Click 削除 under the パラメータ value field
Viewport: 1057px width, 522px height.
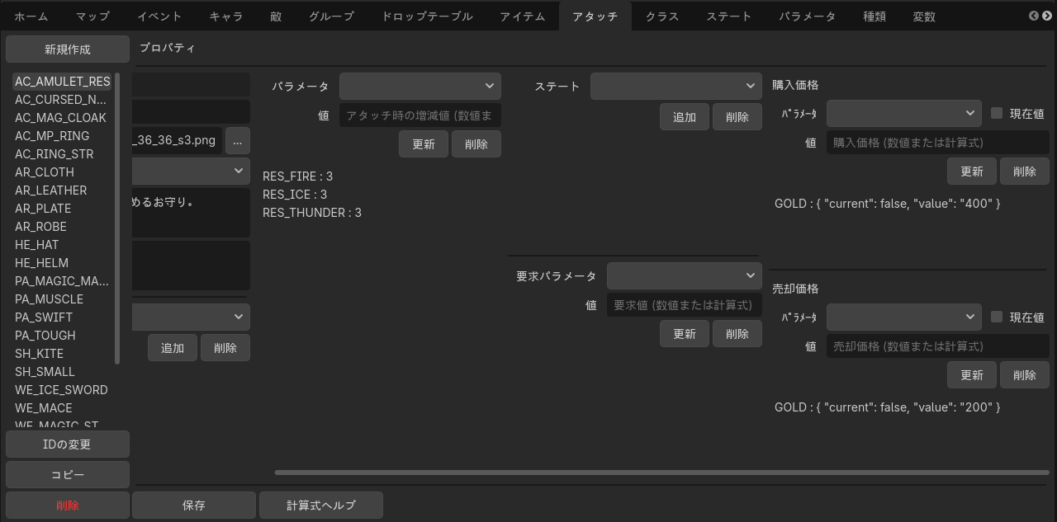click(476, 144)
